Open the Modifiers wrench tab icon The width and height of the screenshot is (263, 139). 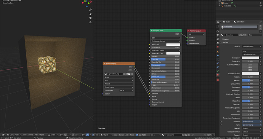218,56
